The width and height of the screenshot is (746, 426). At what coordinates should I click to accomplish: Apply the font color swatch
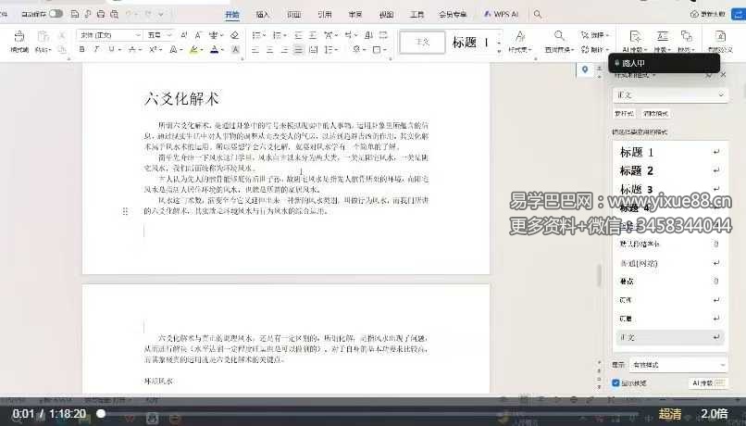[215, 49]
